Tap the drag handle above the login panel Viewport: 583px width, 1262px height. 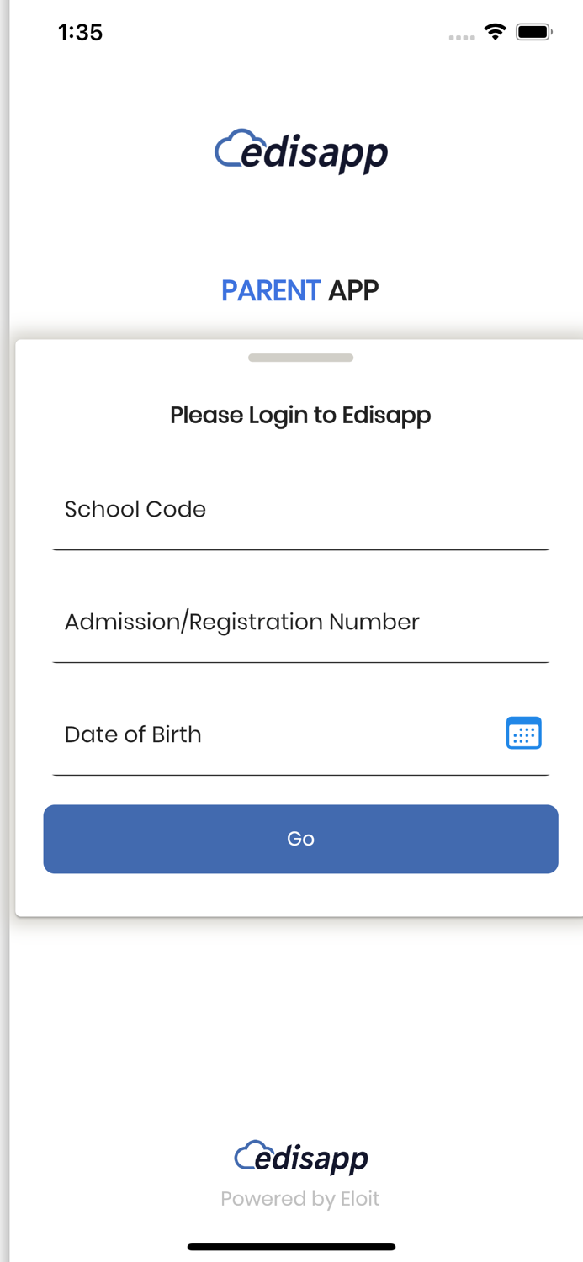point(300,357)
